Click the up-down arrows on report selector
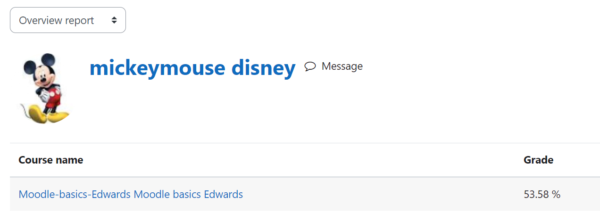This screenshot has height=214, width=600. click(x=114, y=20)
